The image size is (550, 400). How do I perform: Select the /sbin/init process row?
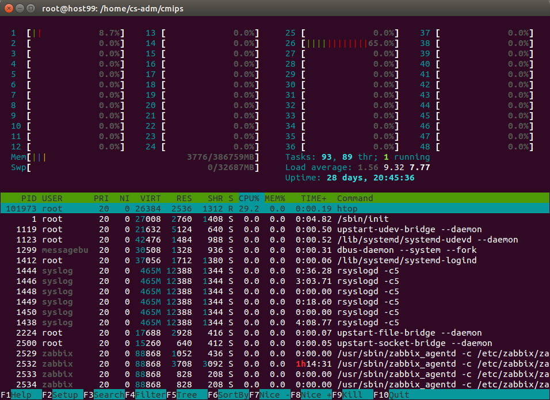point(275,219)
